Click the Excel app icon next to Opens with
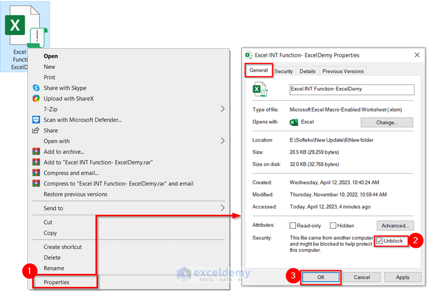 pos(294,122)
